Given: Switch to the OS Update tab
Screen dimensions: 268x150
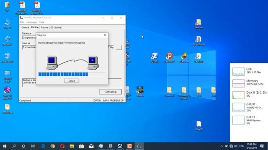Looking at the screenshot, I should [56, 27].
